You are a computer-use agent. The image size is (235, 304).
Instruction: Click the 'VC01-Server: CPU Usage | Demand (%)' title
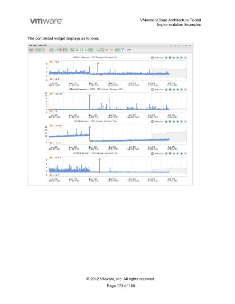click(95, 121)
